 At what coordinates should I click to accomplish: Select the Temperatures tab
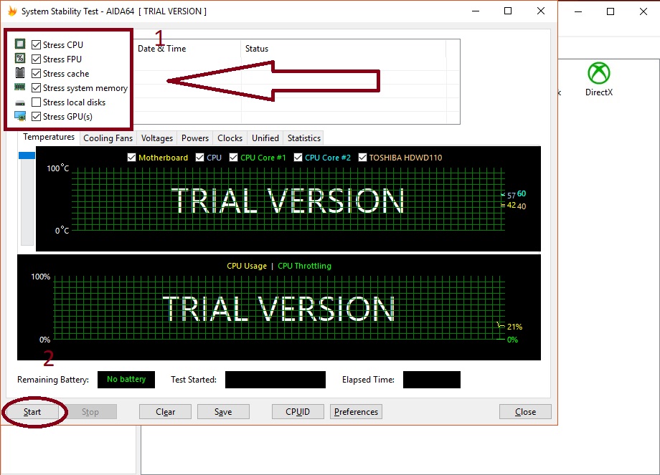[49, 137]
